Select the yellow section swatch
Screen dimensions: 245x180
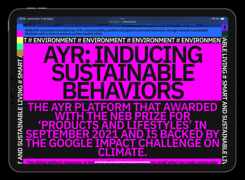pyautogui.click(x=20, y=40)
